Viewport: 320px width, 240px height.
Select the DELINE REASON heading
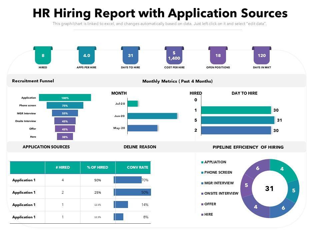[x=140, y=147]
